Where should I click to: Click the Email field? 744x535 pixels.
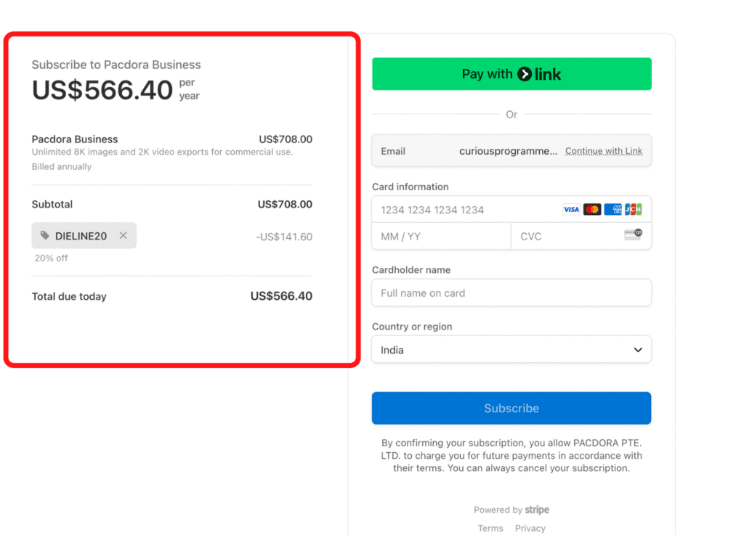click(511, 151)
